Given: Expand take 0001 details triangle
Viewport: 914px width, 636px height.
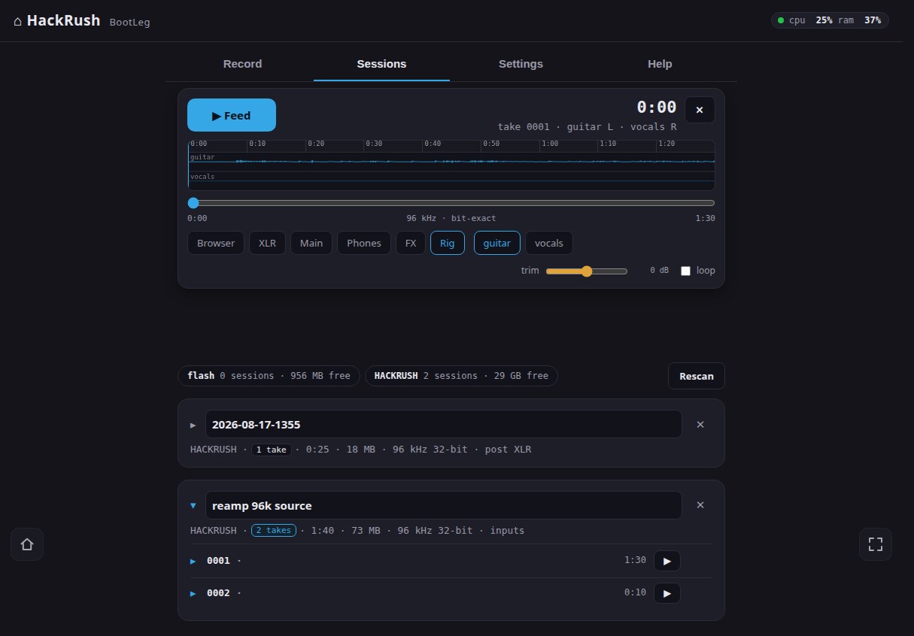Looking at the screenshot, I should click(x=193, y=561).
